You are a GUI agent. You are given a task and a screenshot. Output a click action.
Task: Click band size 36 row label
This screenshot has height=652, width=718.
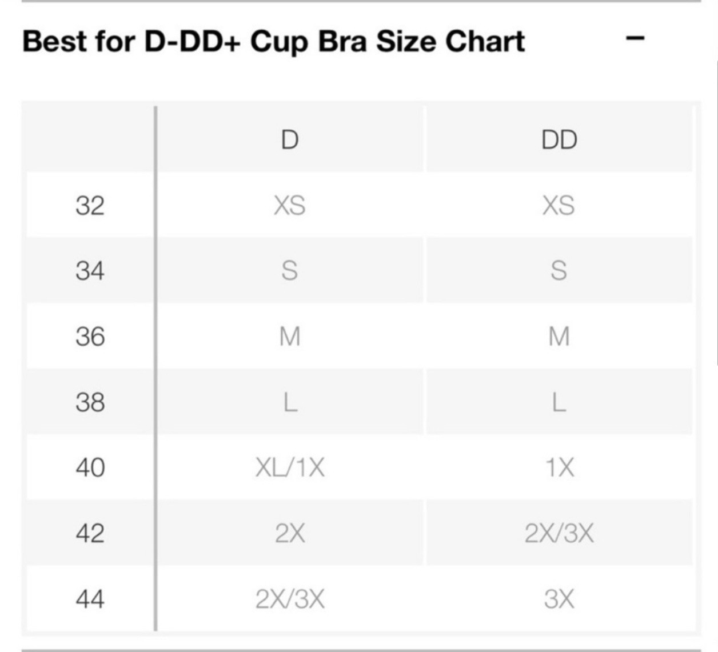90,336
